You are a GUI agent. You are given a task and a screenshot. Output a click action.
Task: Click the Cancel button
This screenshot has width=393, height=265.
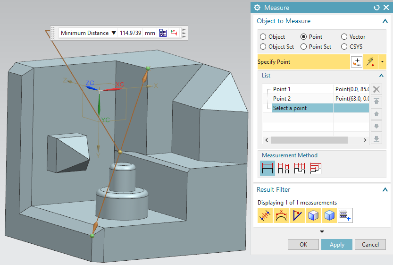(x=370, y=244)
